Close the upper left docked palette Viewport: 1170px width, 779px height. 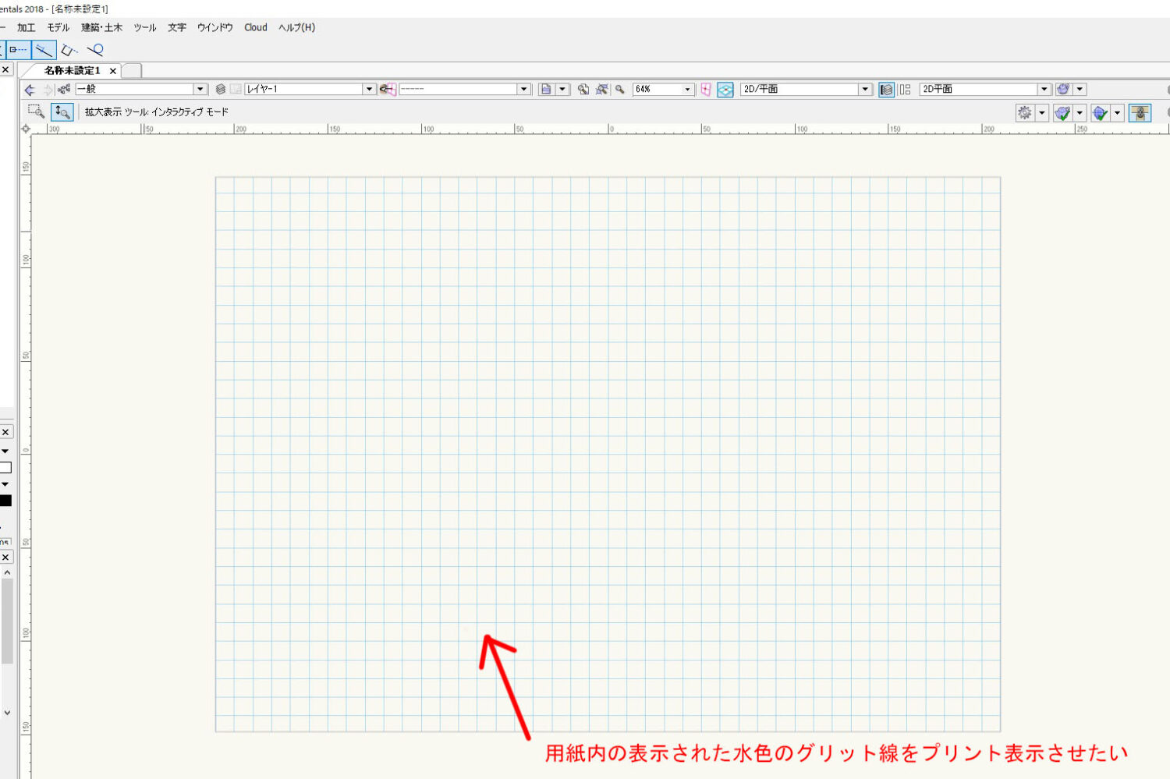point(5,69)
